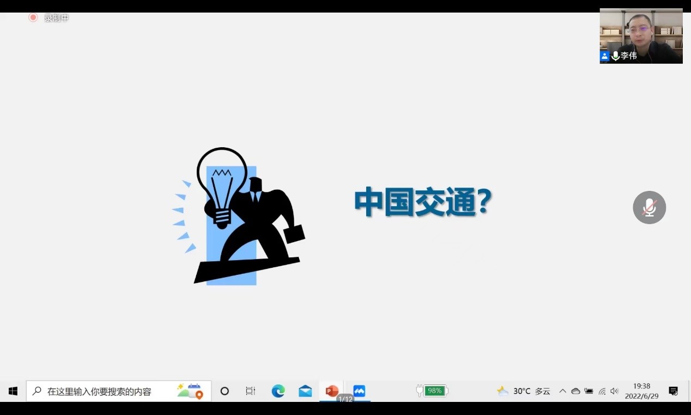Open the notification Action Center

point(674,391)
